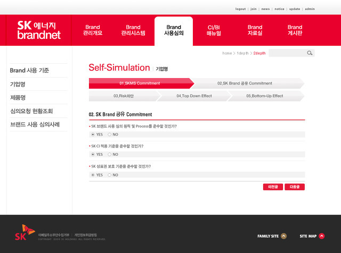Click the join link

pos(254,9)
